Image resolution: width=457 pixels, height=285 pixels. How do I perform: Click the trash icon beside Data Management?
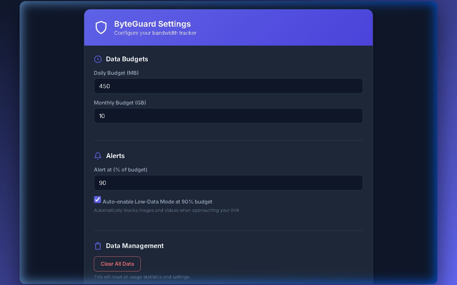coord(98,246)
